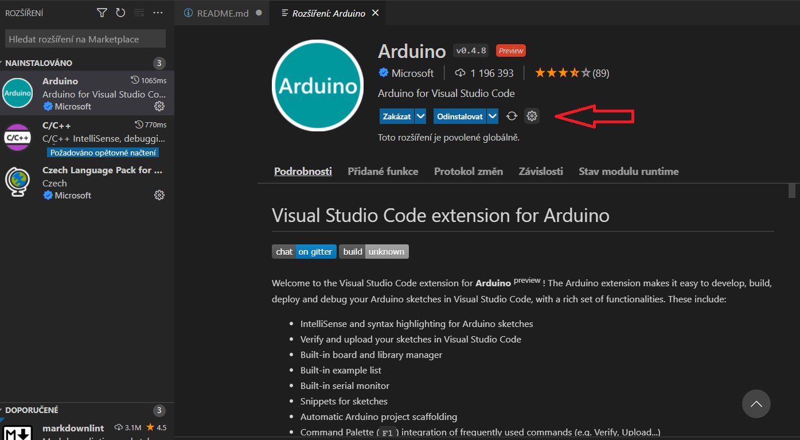The width and height of the screenshot is (800, 440).
Task: Open the Protokol změn tab
Action: point(469,171)
